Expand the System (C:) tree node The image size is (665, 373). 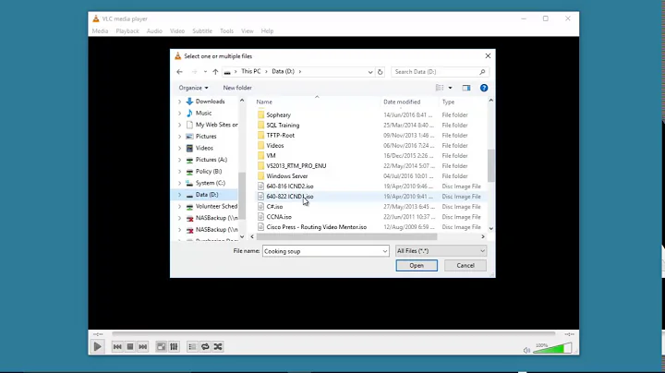179,183
